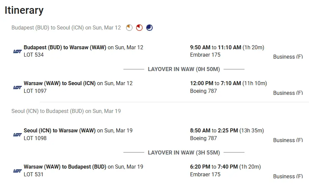Click Business fare class for LOT 534
The image size is (309, 184).
pyautogui.click(x=288, y=57)
